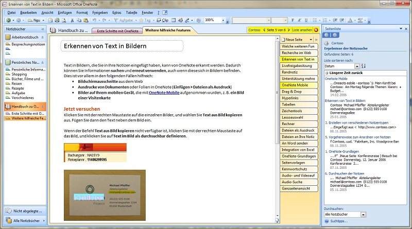Screen dimensions: 412x229
Task: Click the OneNote Mobile hyperlink in text
Action: [x=164, y=93]
